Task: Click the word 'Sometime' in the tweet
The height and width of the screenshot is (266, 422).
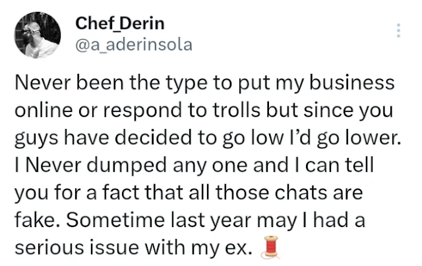Action: tap(115, 220)
